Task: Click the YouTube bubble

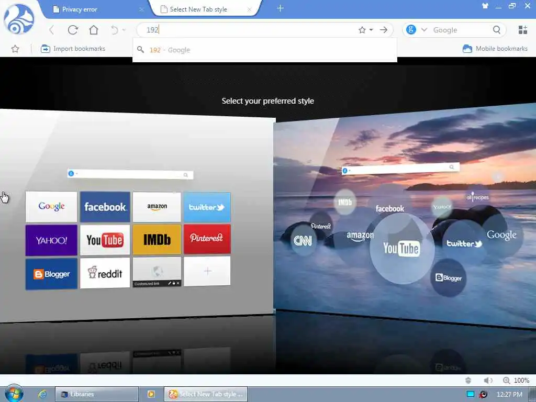Action: pyautogui.click(x=401, y=249)
